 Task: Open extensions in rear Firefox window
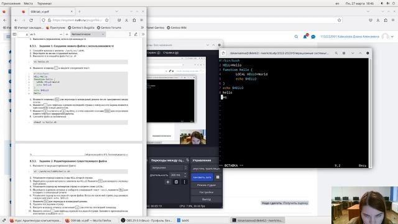pyautogui.click(x=386, y=20)
